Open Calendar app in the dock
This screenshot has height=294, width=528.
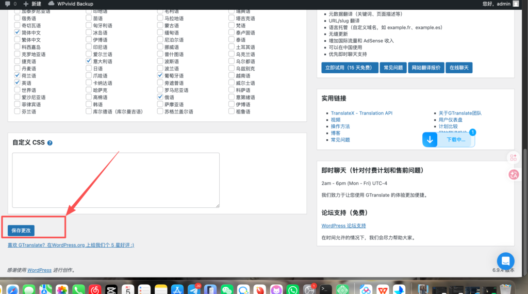(x=128, y=290)
